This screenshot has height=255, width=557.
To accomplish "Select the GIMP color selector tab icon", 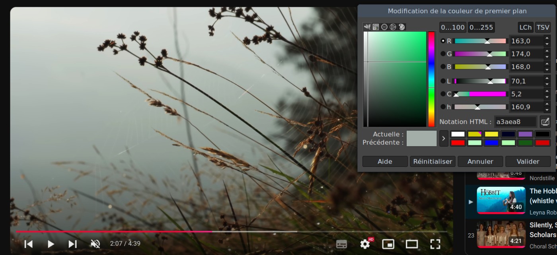I will [367, 27].
